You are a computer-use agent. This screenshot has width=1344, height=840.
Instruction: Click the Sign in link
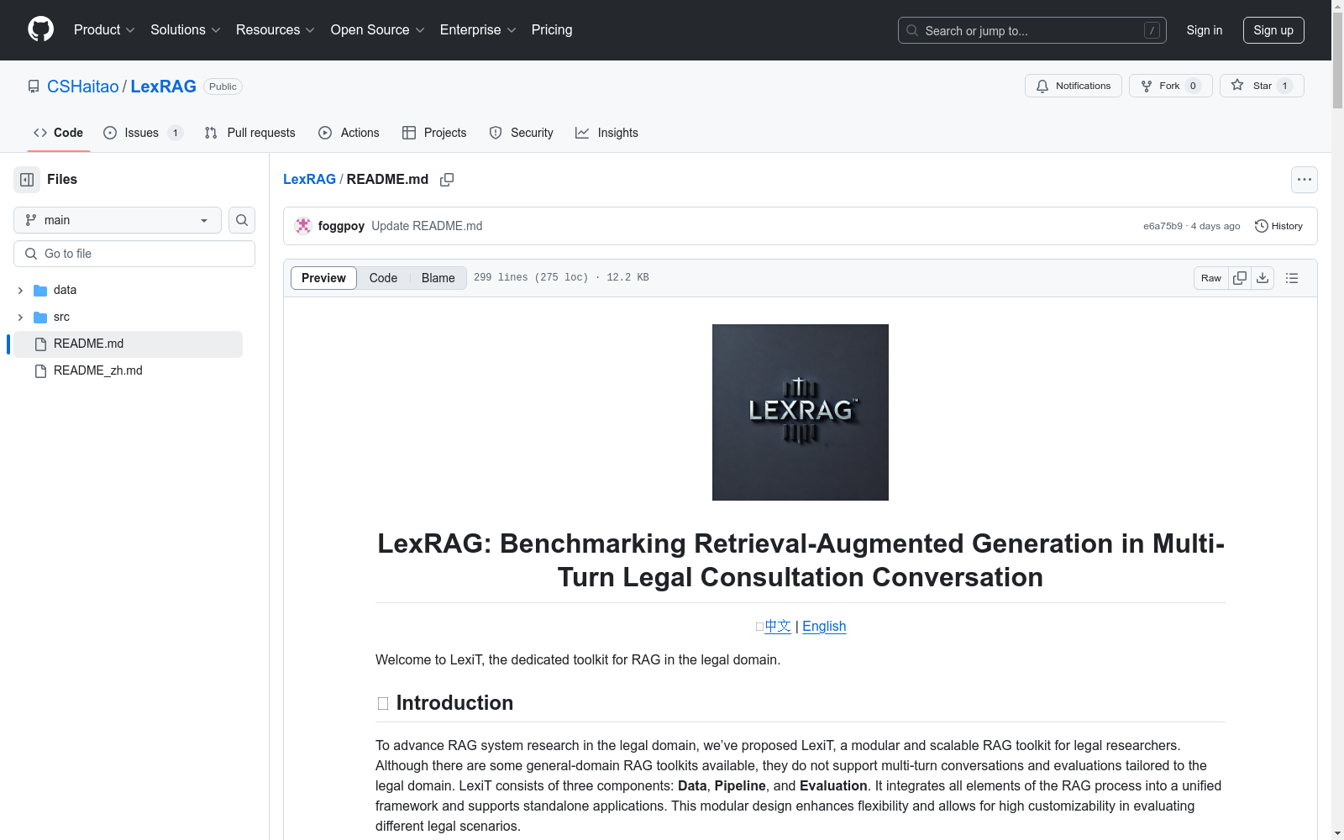tap(1205, 30)
